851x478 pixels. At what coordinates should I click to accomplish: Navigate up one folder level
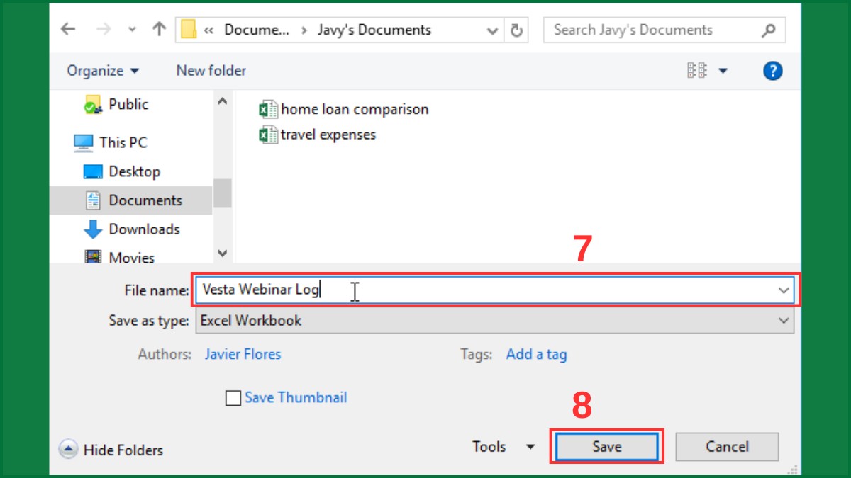tap(159, 29)
